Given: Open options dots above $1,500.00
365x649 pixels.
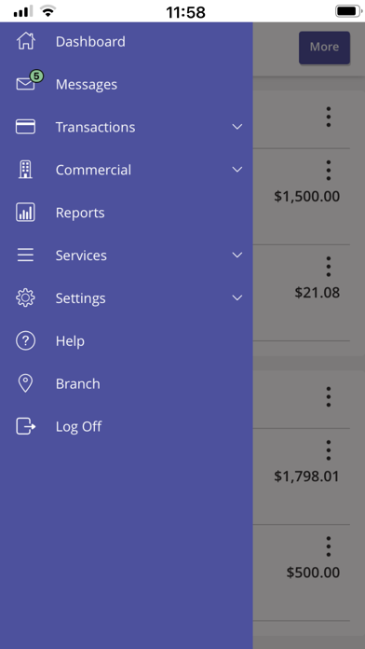Looking at the screenshot, I should point(328,170).
